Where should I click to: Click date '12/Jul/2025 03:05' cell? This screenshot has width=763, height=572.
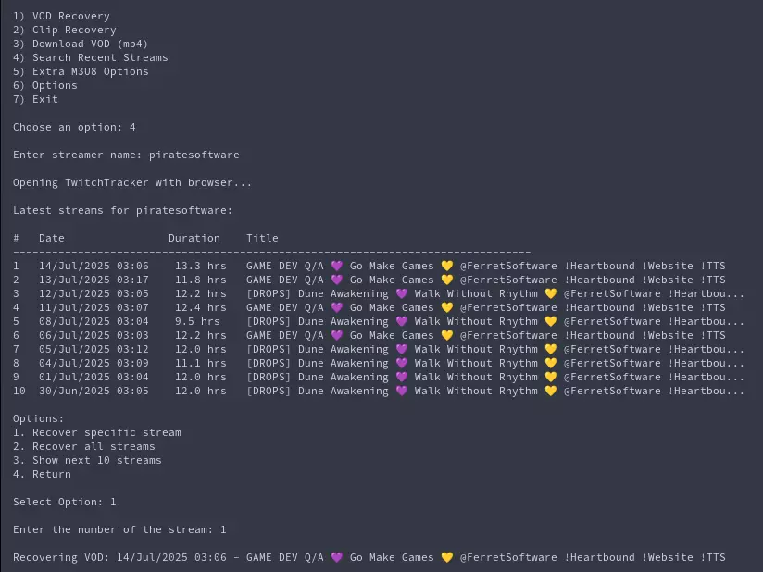point(94,293)
